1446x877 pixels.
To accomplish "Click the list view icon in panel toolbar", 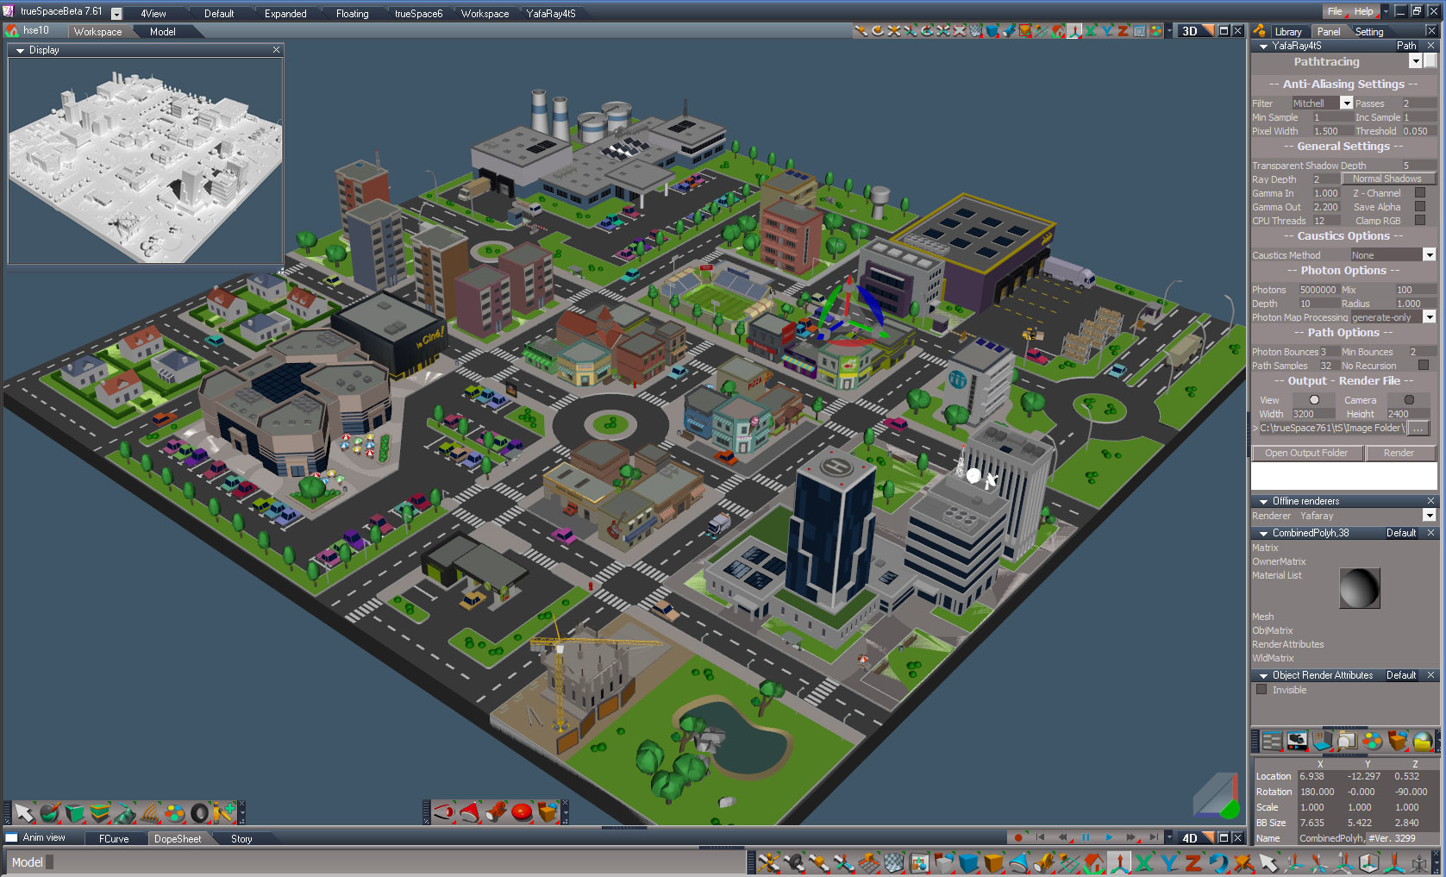I will 1272,741.
